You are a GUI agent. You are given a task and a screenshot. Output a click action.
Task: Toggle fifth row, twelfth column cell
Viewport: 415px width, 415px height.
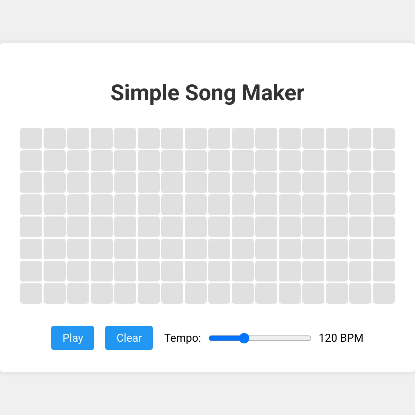(290, 227)
